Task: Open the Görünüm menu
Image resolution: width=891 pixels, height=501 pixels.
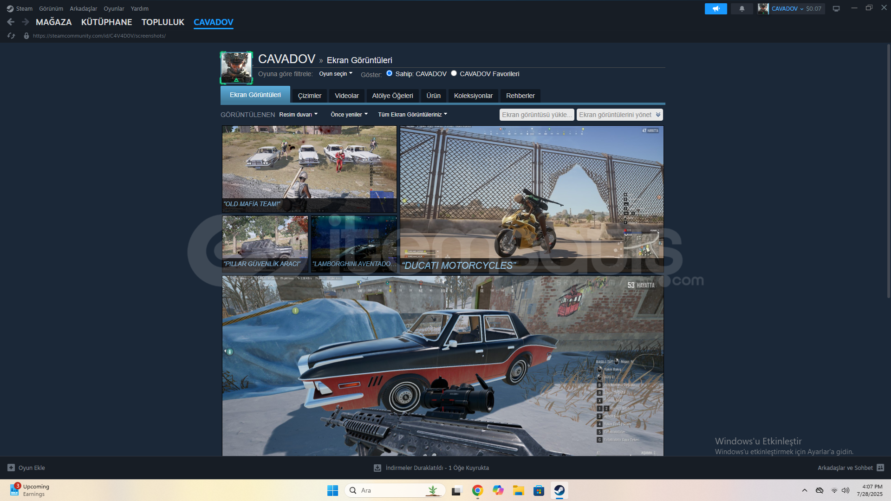Action: click(x=51, y=9)
